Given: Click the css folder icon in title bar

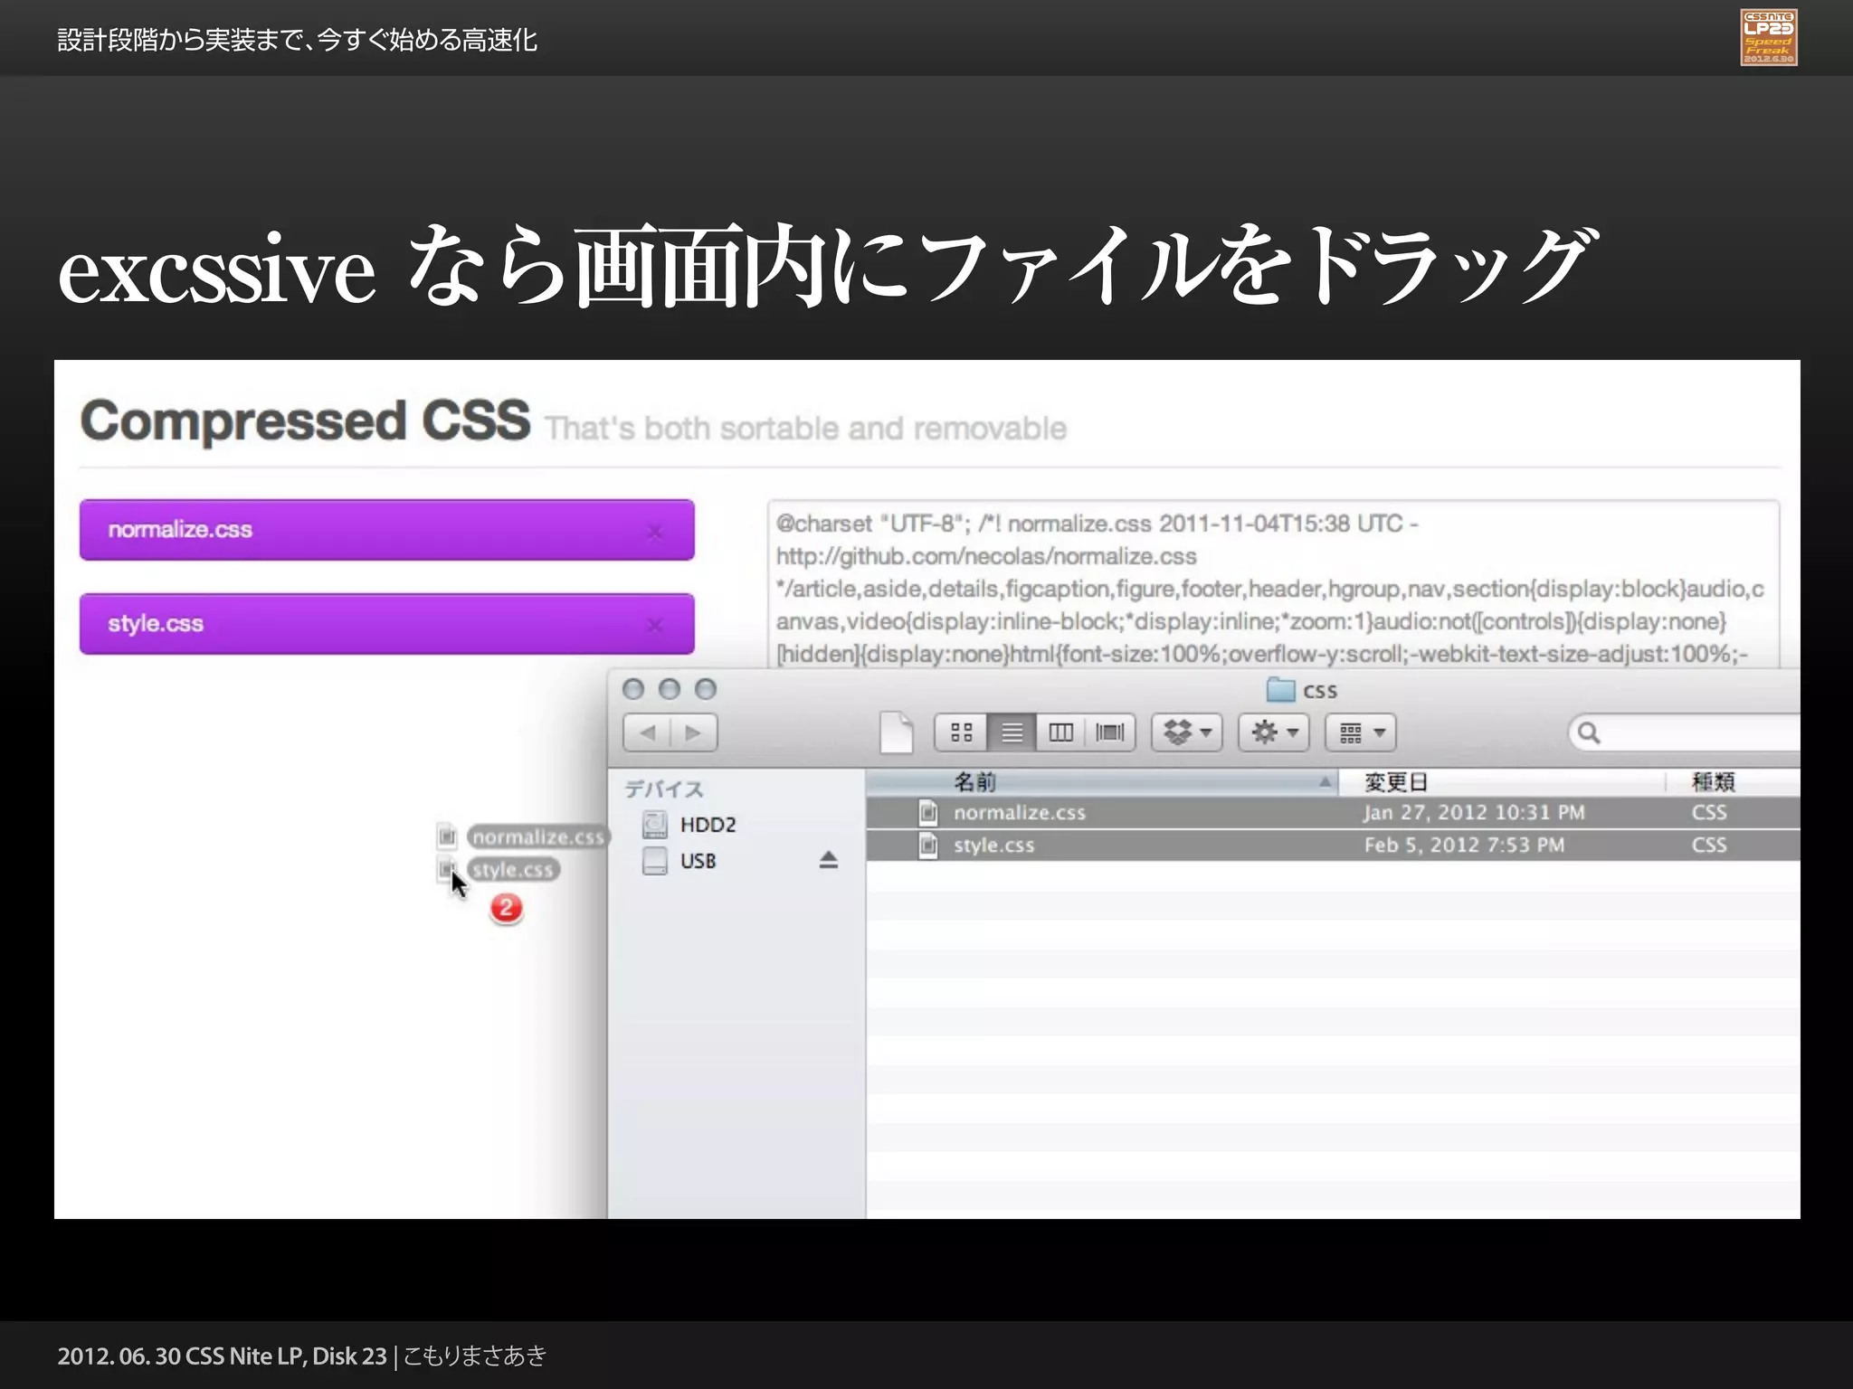Looking at the screenshot, I should 1280,690.
